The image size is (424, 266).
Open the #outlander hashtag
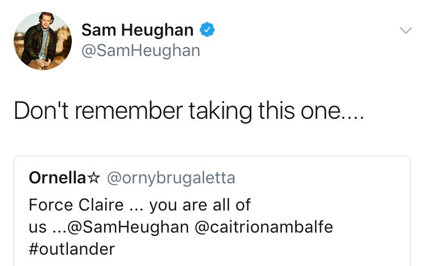point(72,249)
